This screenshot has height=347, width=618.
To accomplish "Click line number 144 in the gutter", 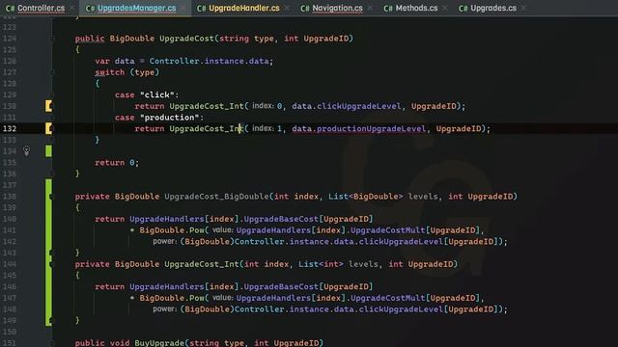I will pos(10,264).
